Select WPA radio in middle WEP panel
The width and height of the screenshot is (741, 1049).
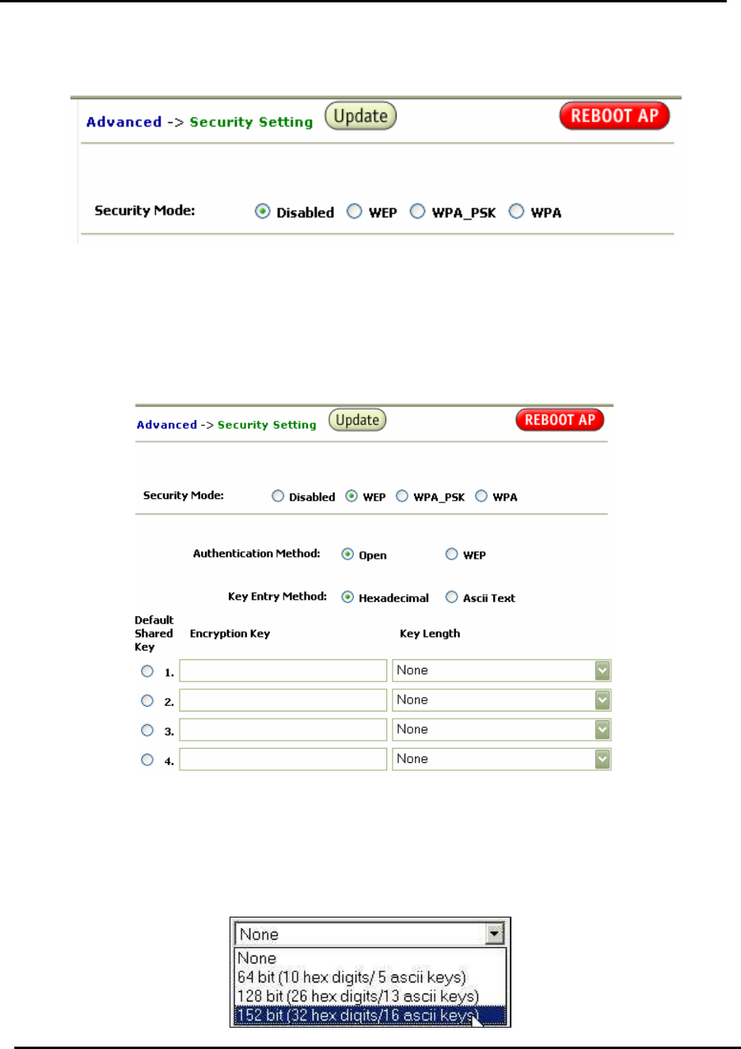coord(481,496)
